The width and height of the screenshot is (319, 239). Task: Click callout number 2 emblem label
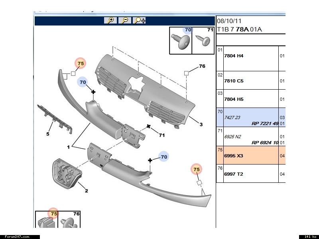86,190
